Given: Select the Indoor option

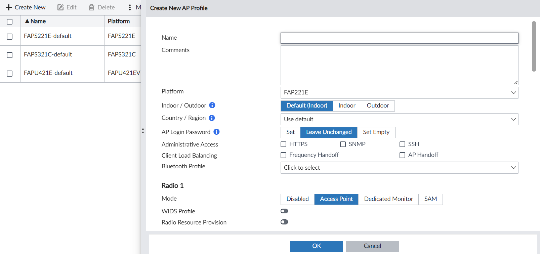Looking at the screenshot, I should click(347, 106).
